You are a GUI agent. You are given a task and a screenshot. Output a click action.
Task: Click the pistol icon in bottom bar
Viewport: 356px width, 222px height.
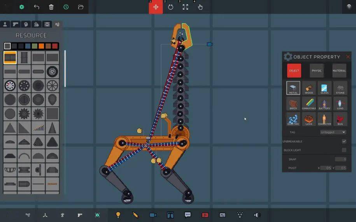80,215
